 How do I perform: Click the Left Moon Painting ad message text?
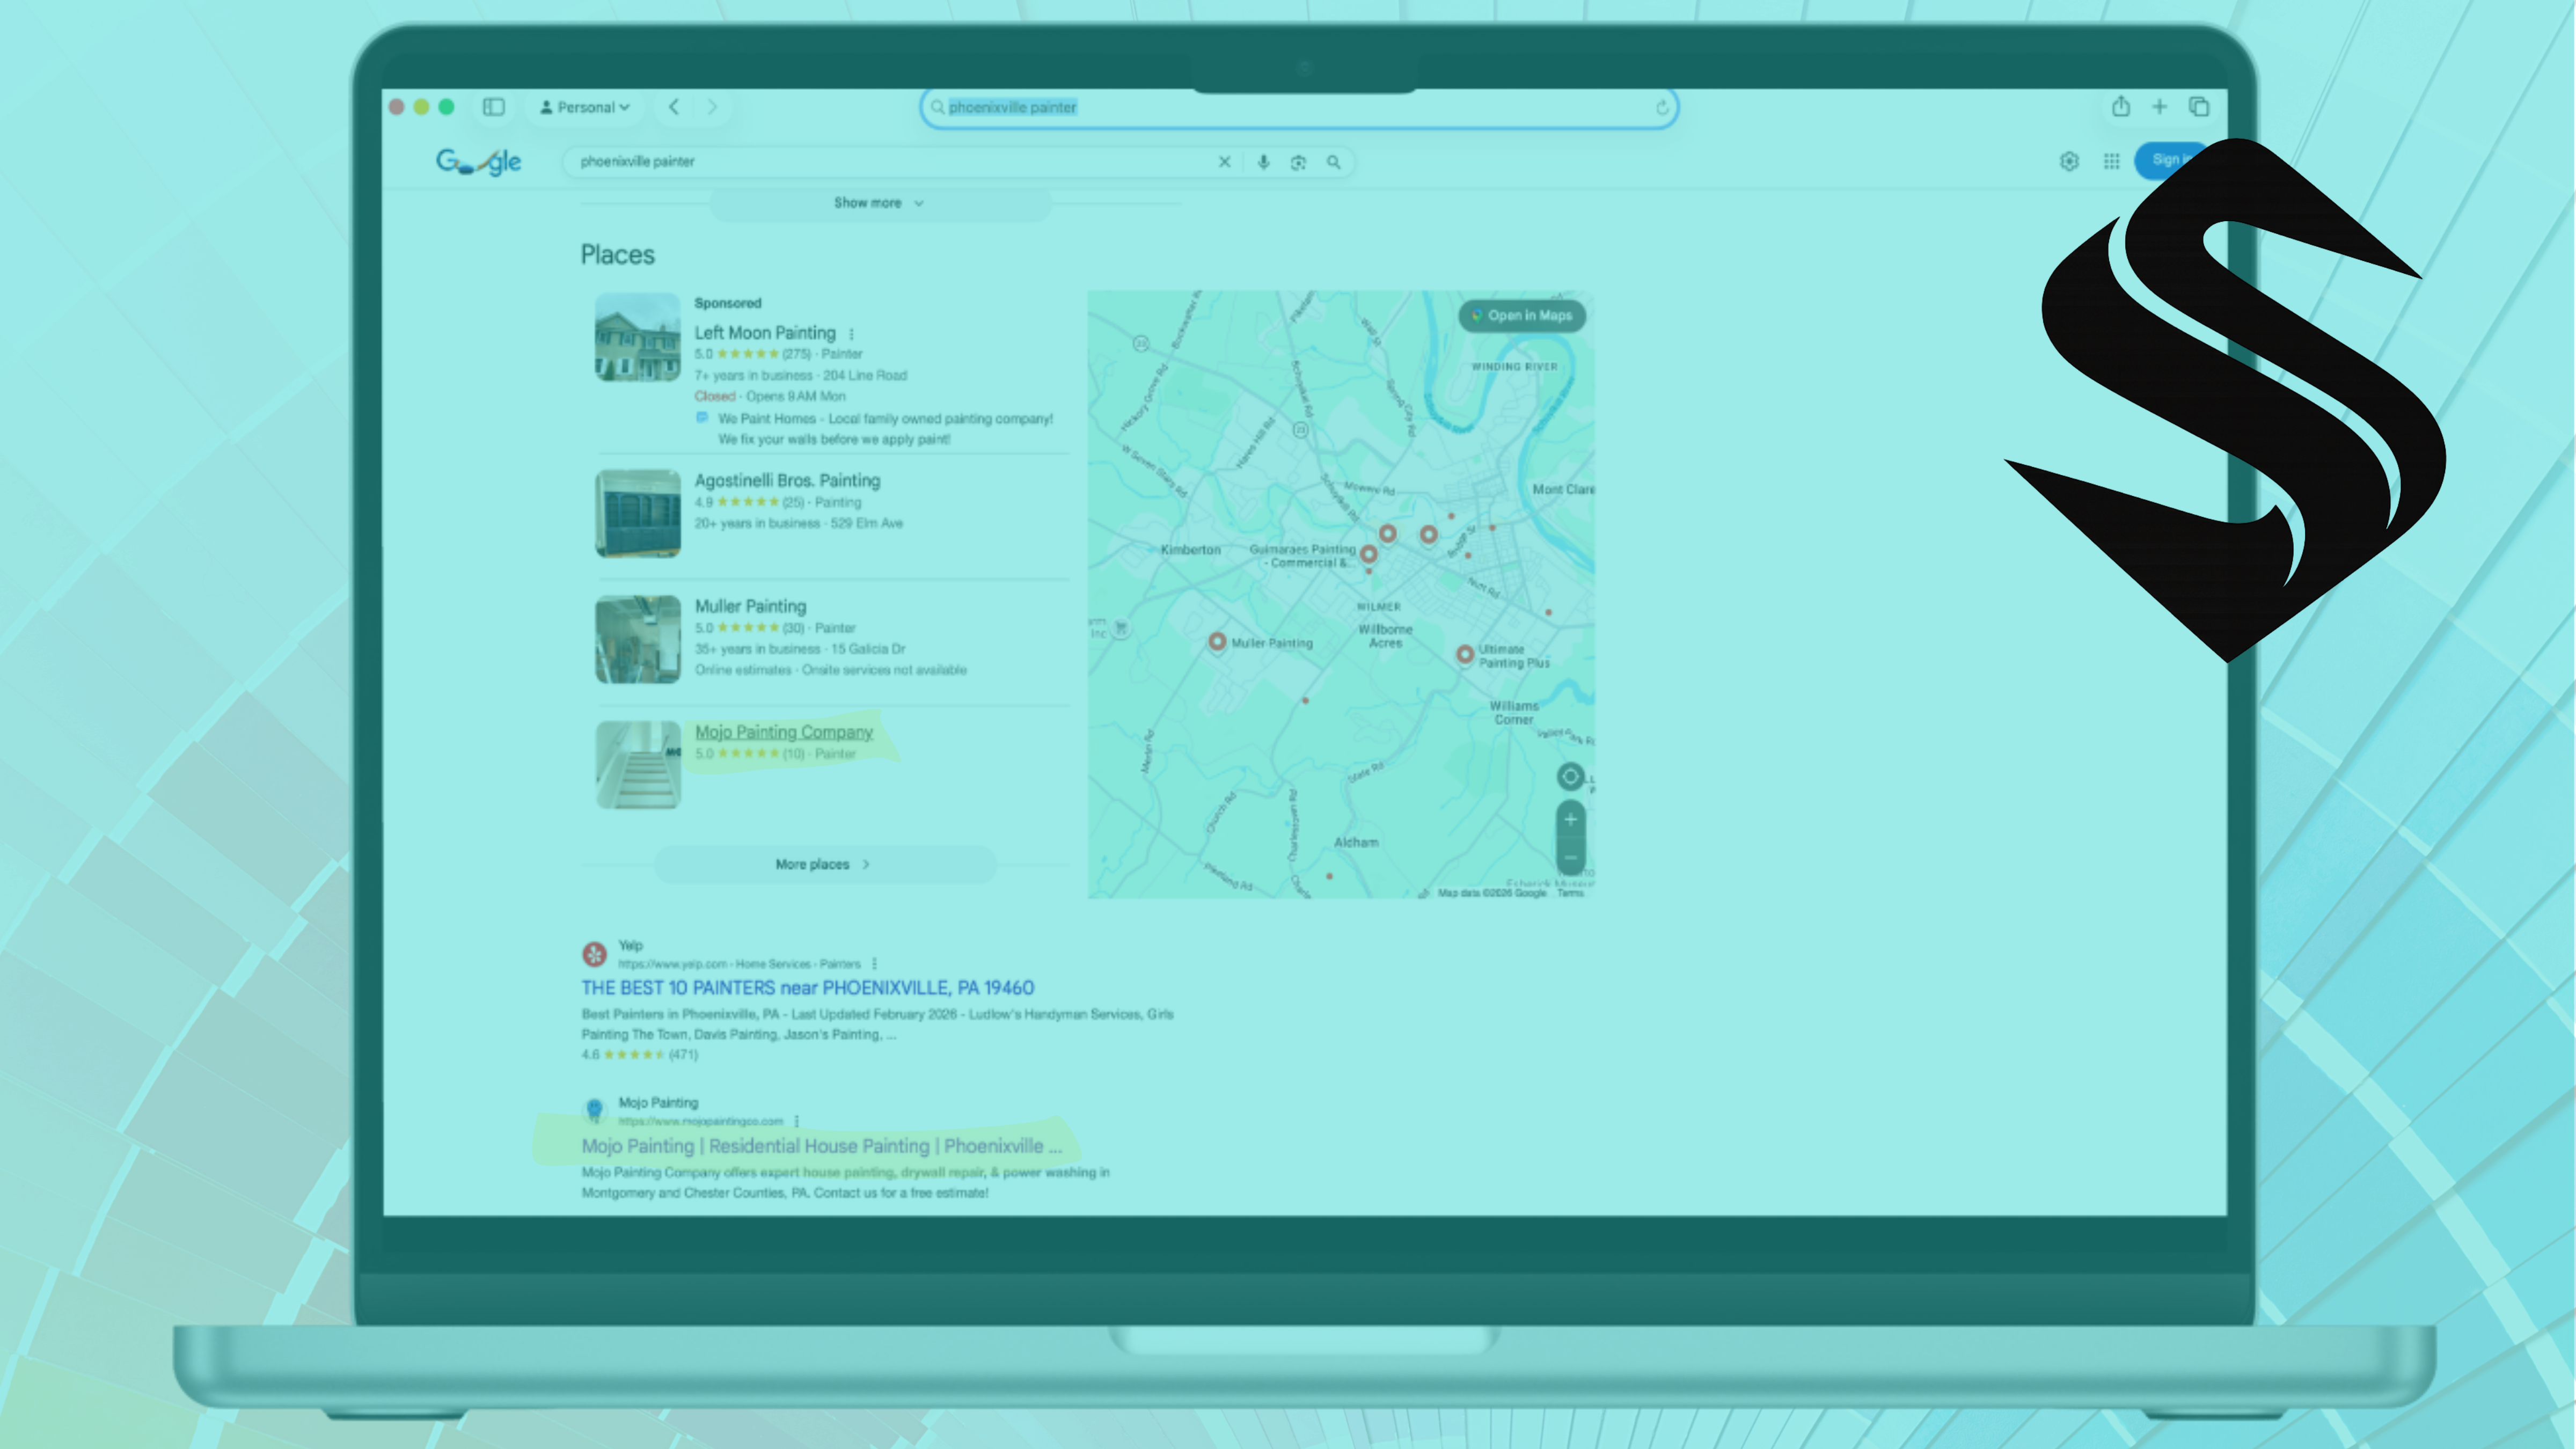[885, 429]
